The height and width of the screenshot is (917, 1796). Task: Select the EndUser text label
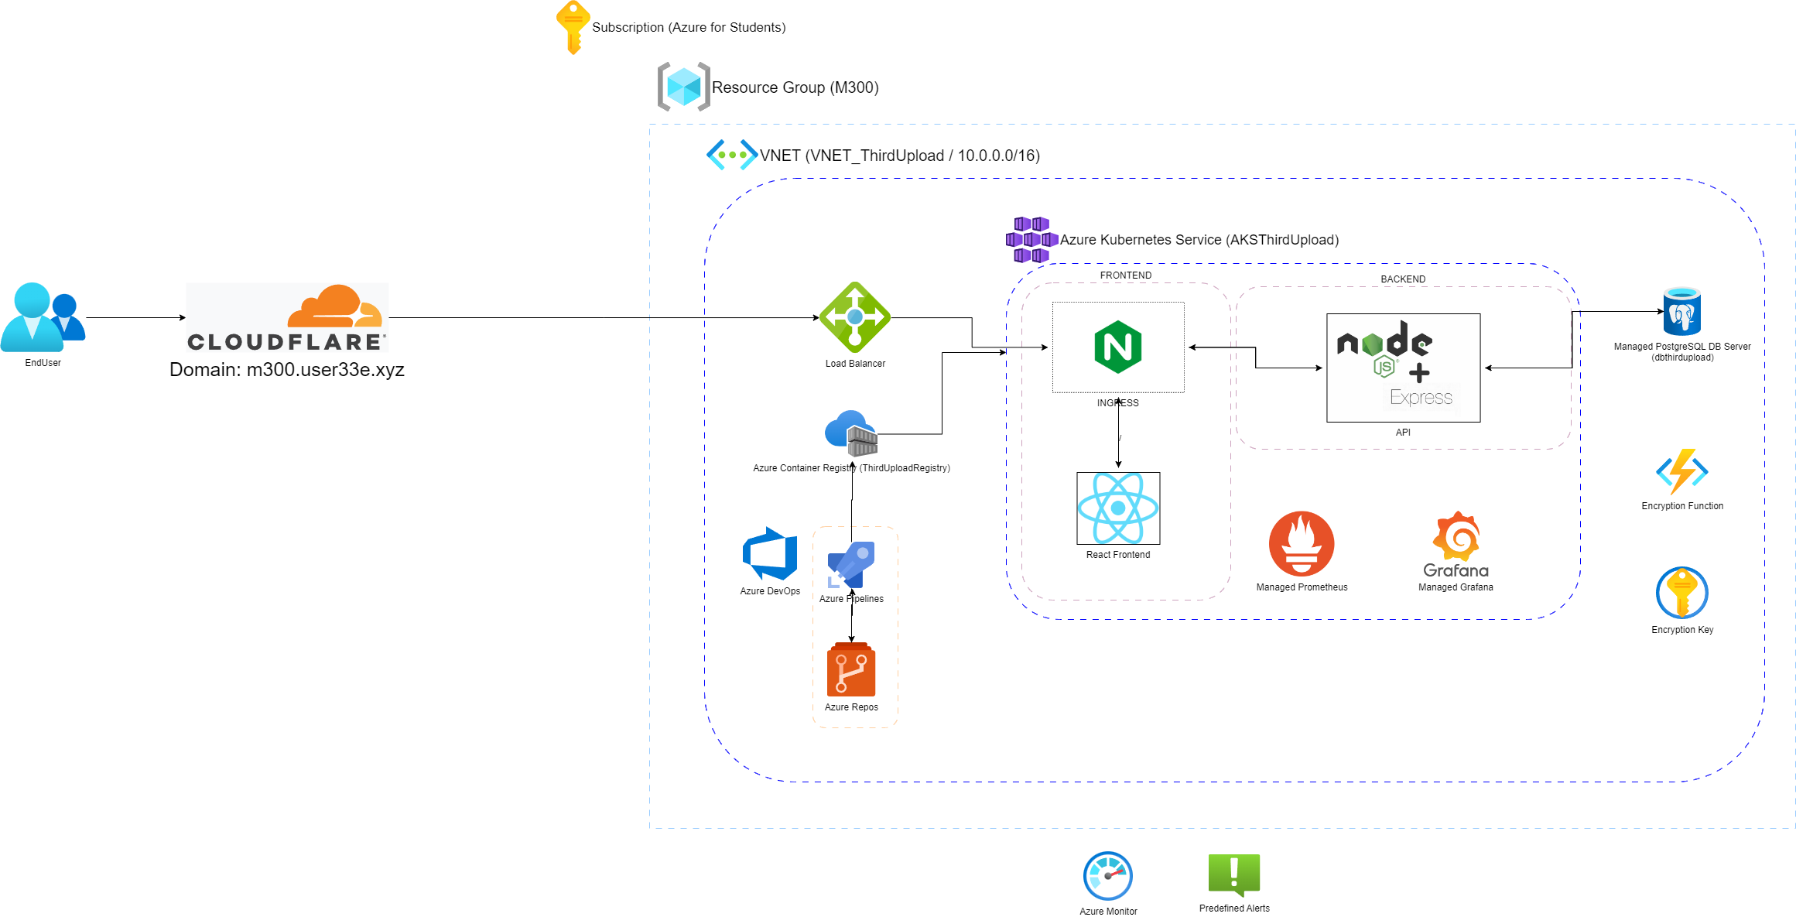(x=43, y=363)
